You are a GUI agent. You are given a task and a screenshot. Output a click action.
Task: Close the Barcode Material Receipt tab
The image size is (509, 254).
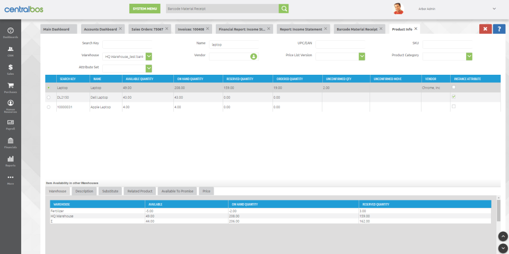click(x=381, y=29)
